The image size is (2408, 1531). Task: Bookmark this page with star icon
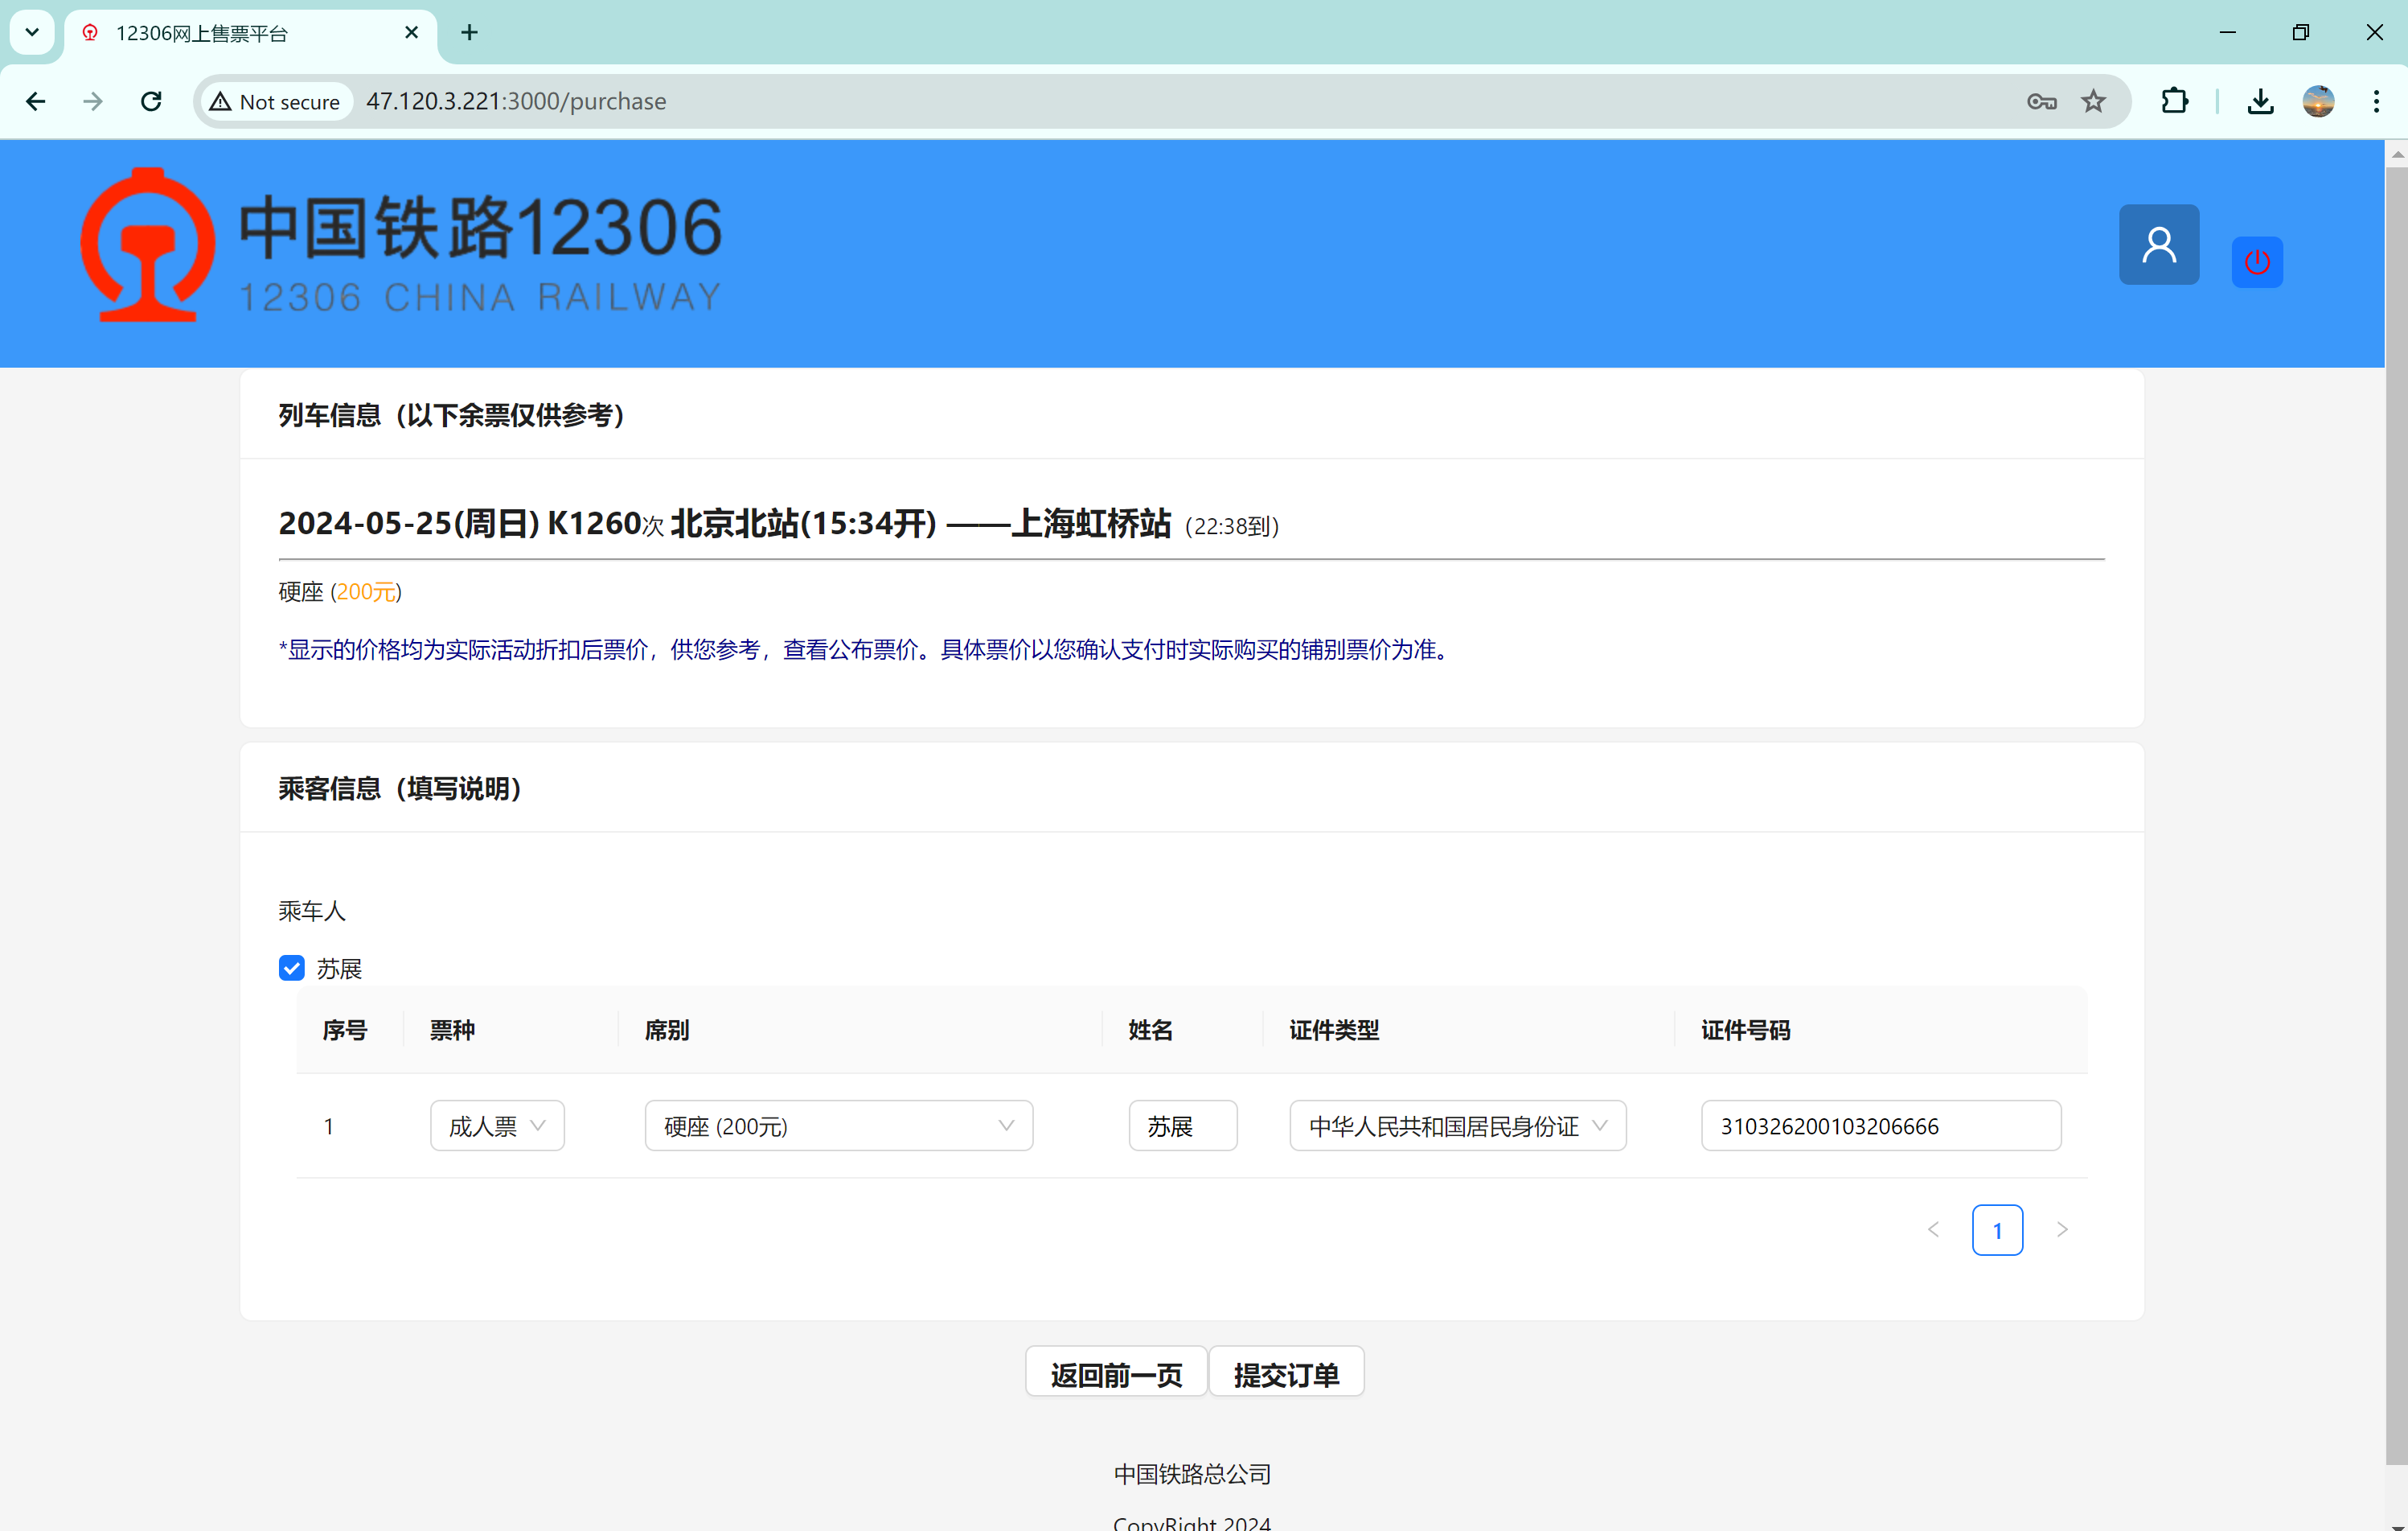pyautogui.click(x=2093, y=101)
